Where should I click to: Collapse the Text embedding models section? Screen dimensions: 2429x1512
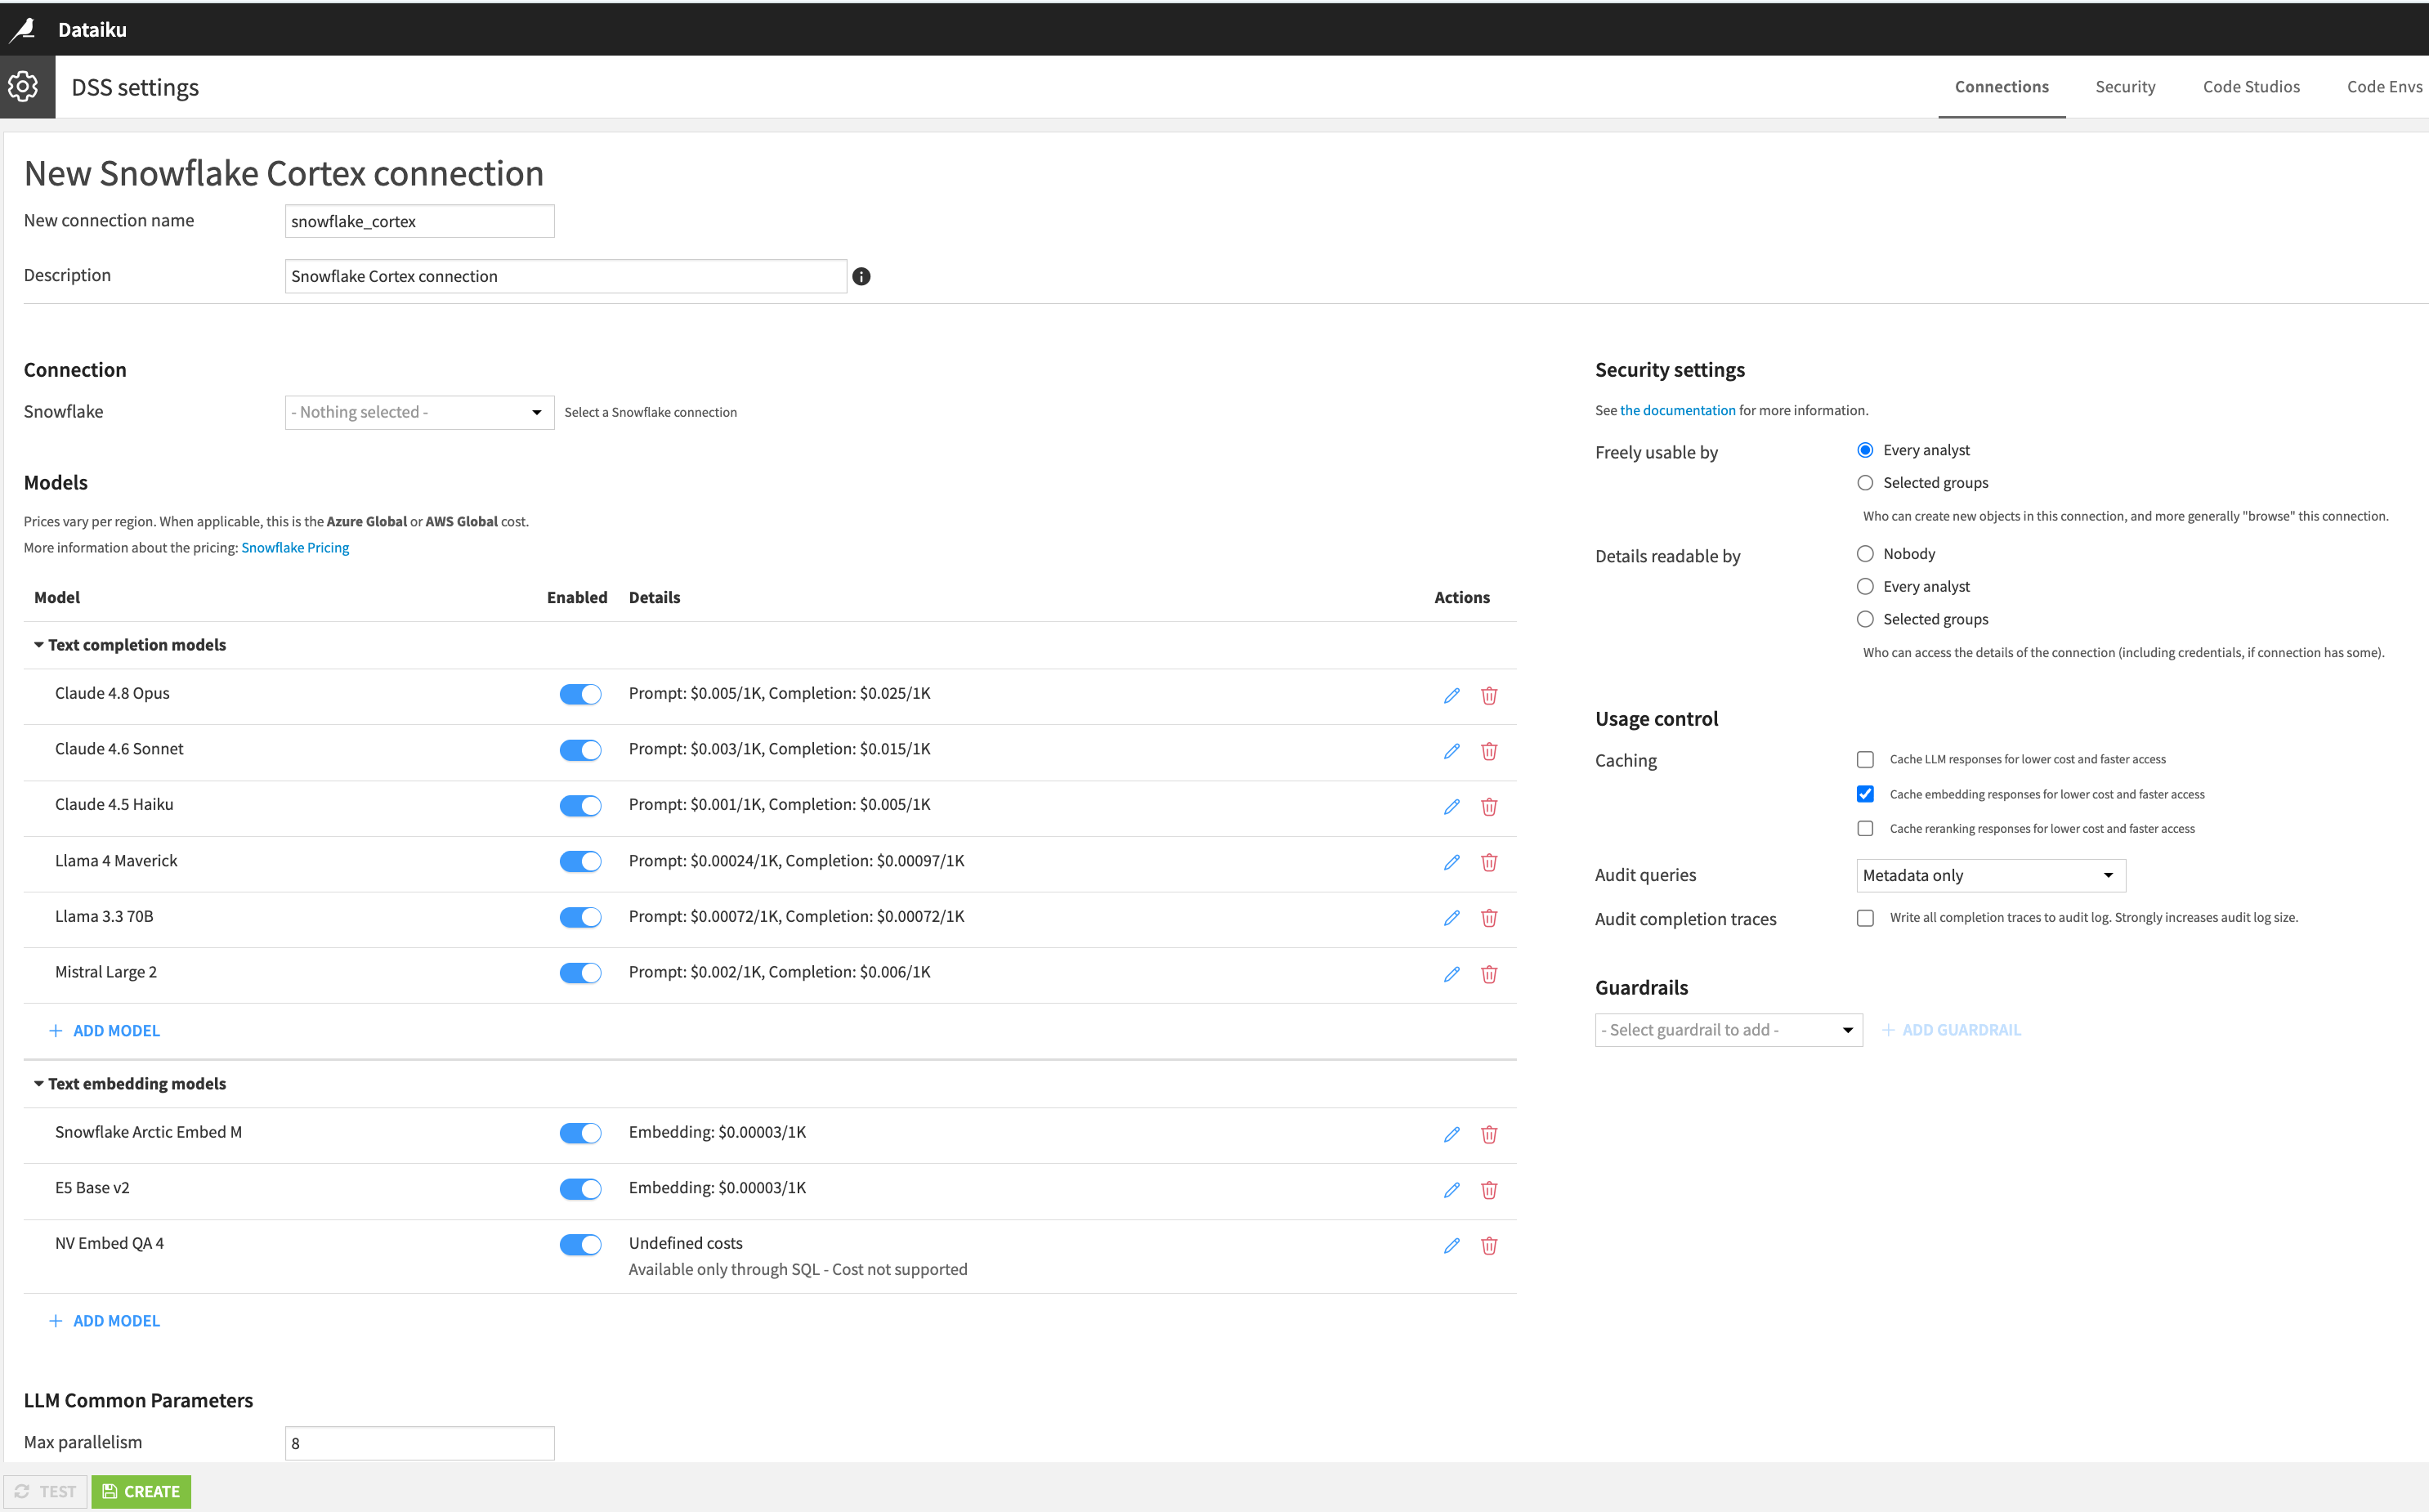(x=130, y=1084)
